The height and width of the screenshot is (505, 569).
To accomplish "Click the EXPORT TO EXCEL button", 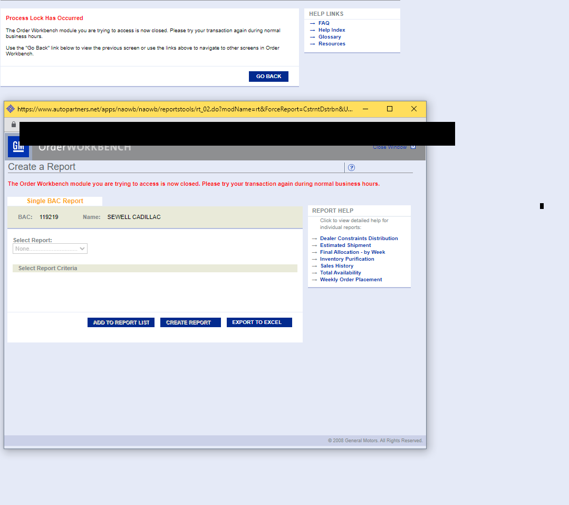I will 259,322.
